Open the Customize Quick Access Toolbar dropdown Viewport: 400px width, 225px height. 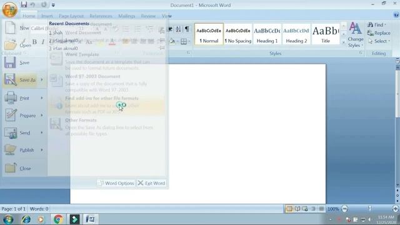[53, 5]
